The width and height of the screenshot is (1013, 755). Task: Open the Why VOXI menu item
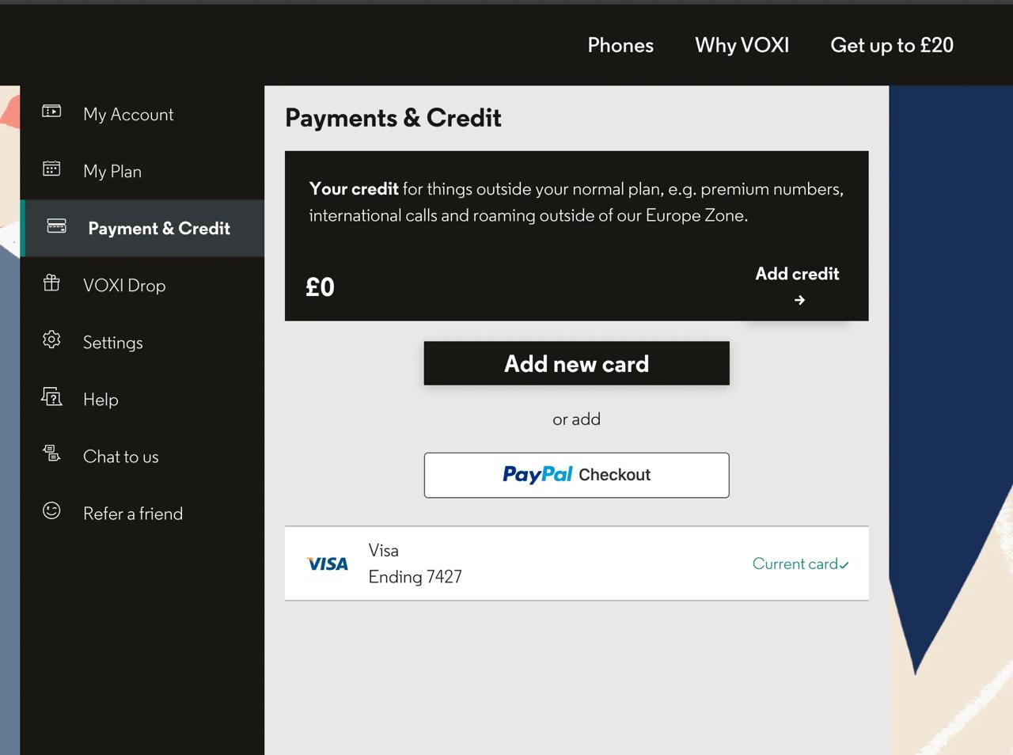click(742, 45)
